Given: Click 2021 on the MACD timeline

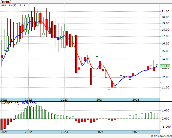Looking at the screenshot, I should pyautogui.click(x=4, y=132).
